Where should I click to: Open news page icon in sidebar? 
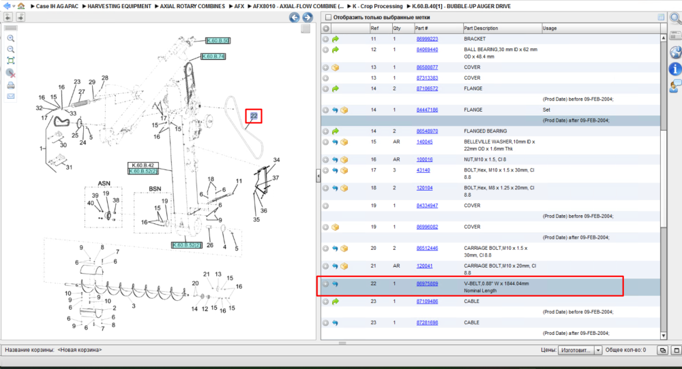pos(675,35)
